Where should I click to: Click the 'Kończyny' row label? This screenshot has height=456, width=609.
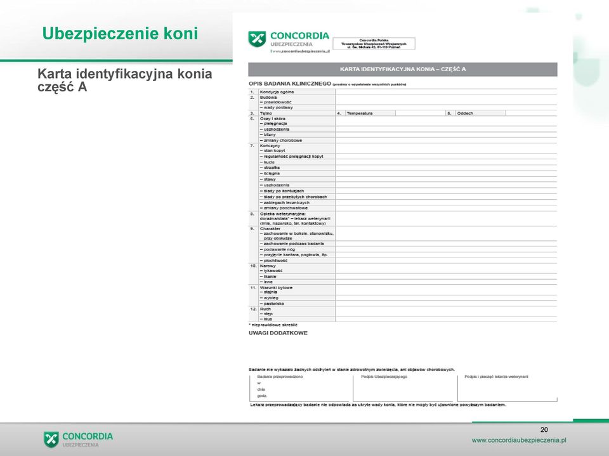pyautogui.click(x=270, y=146)
